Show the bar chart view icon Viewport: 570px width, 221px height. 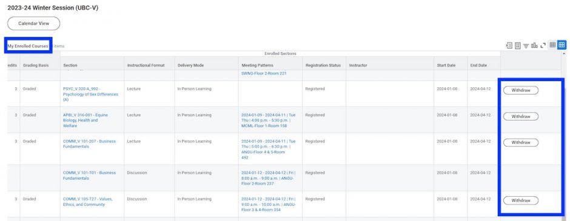tap(534, 45)
